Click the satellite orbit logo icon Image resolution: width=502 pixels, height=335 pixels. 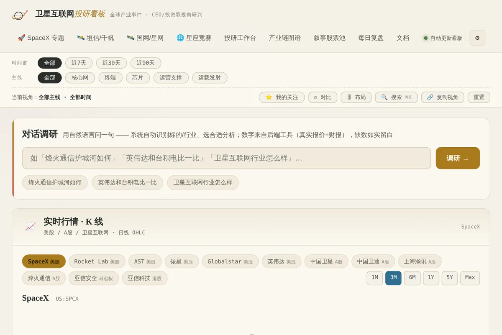point(20,15)
